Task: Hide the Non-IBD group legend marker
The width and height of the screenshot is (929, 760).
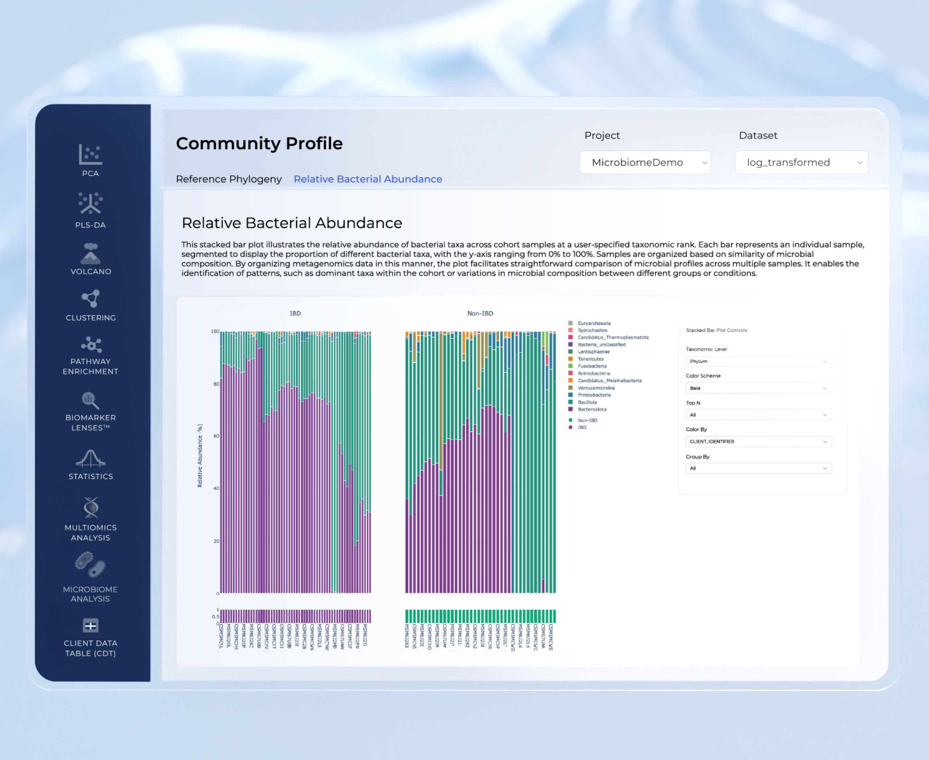Action: (x=570, y=420)
